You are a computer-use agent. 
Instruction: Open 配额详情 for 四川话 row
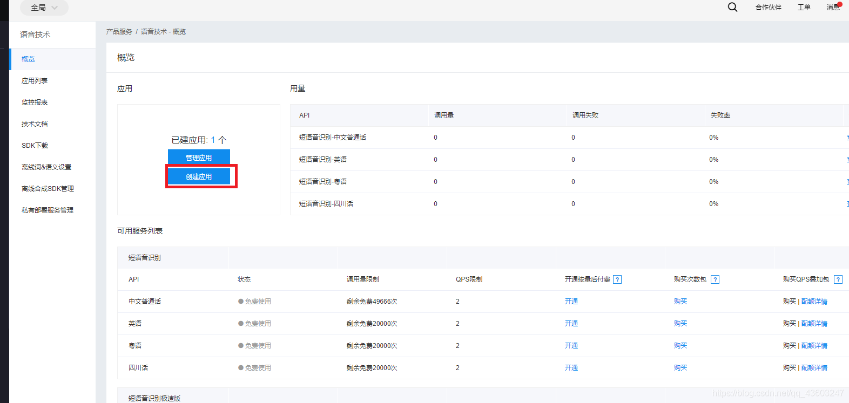click(814, 368)
